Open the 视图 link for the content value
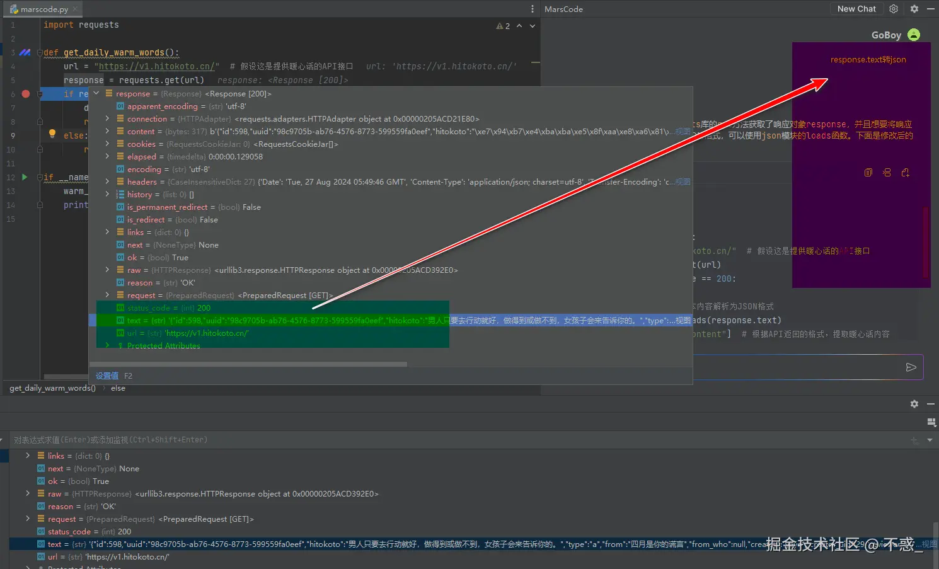The height and width of the screenshot is (569, 939). [683, 131]
